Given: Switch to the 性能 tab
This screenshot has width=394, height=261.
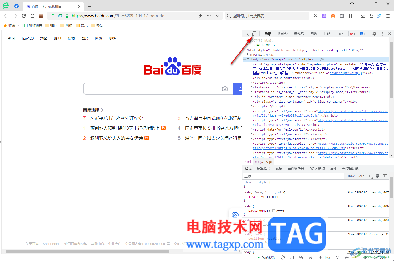Looking at the screenshot, I should pyautogui.click(x=327, y=34).
